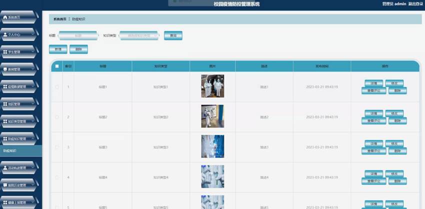Click 修改 for row 标题2
Screen dimensions: 425x209
[394, 113]
